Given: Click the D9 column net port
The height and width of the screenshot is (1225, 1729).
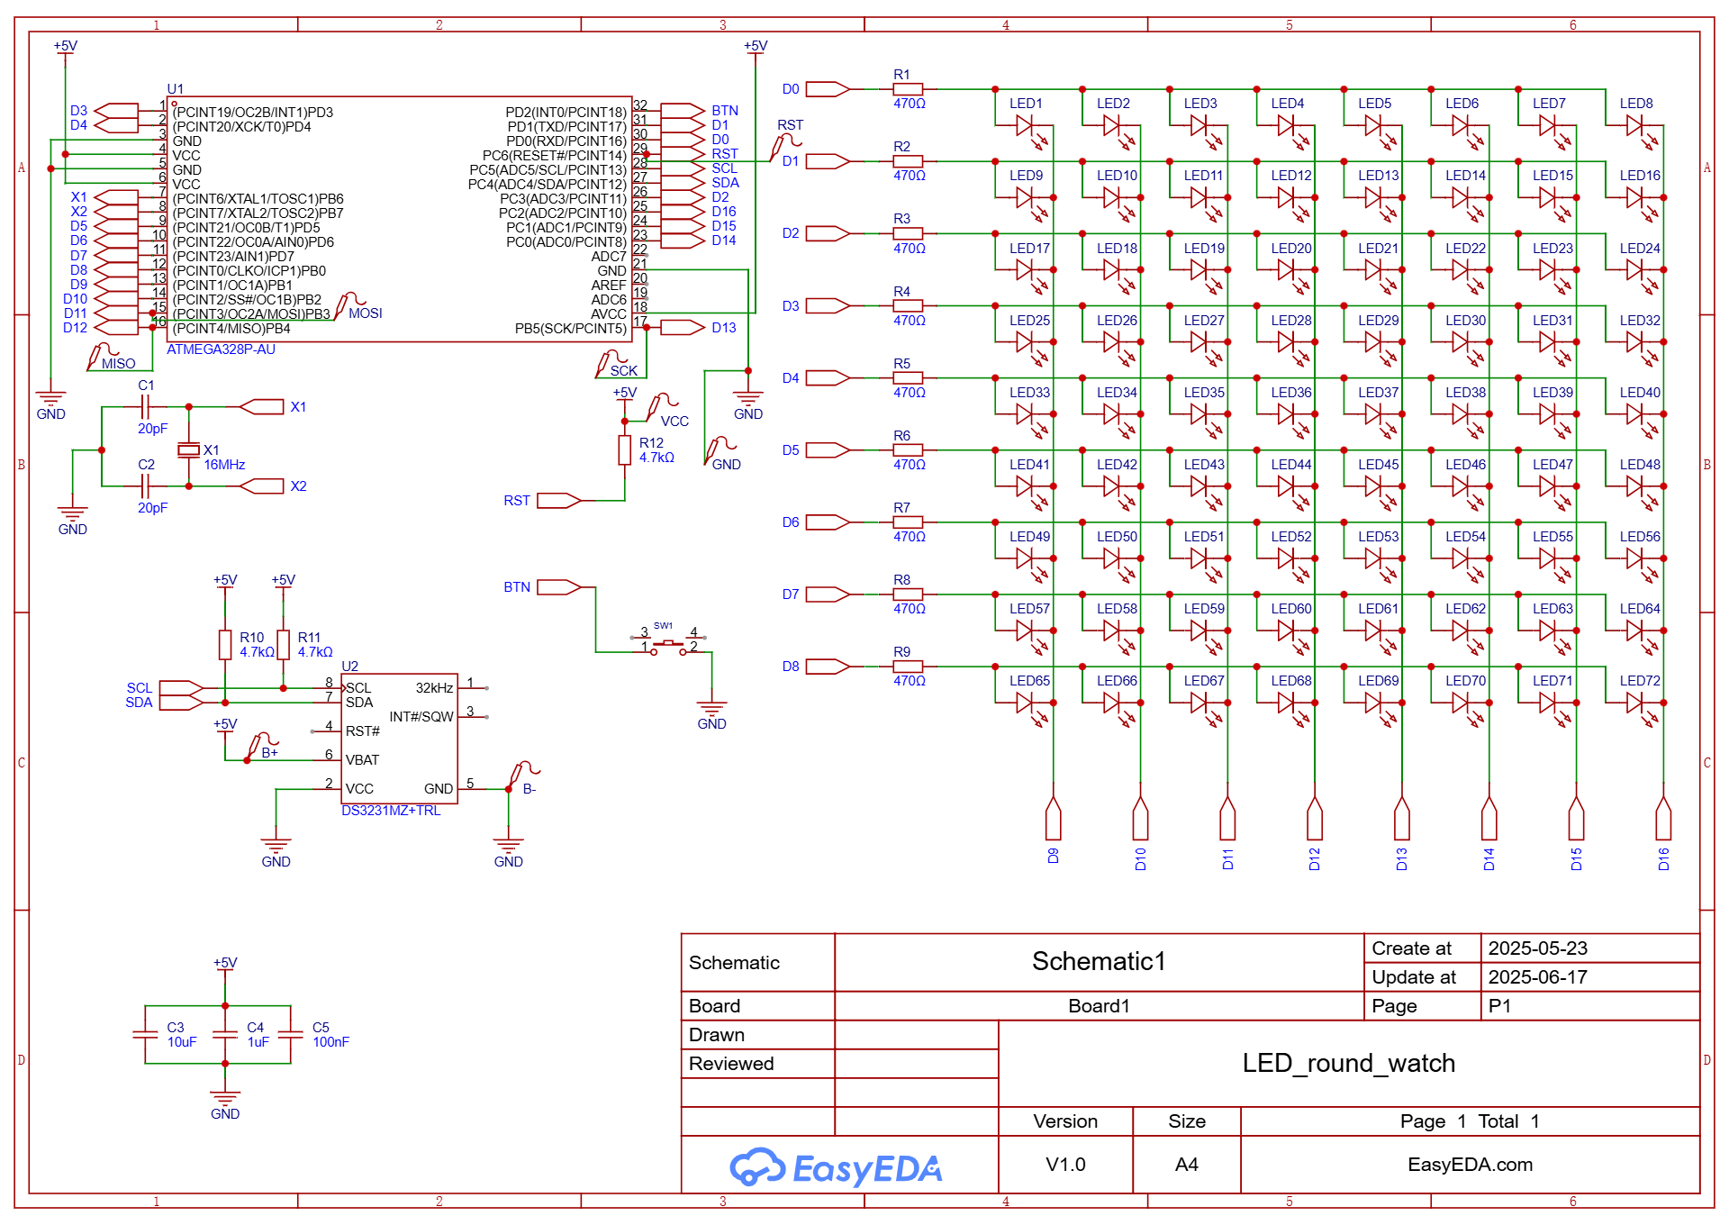Looking at the screenshot, I should tap(1054, 818).
